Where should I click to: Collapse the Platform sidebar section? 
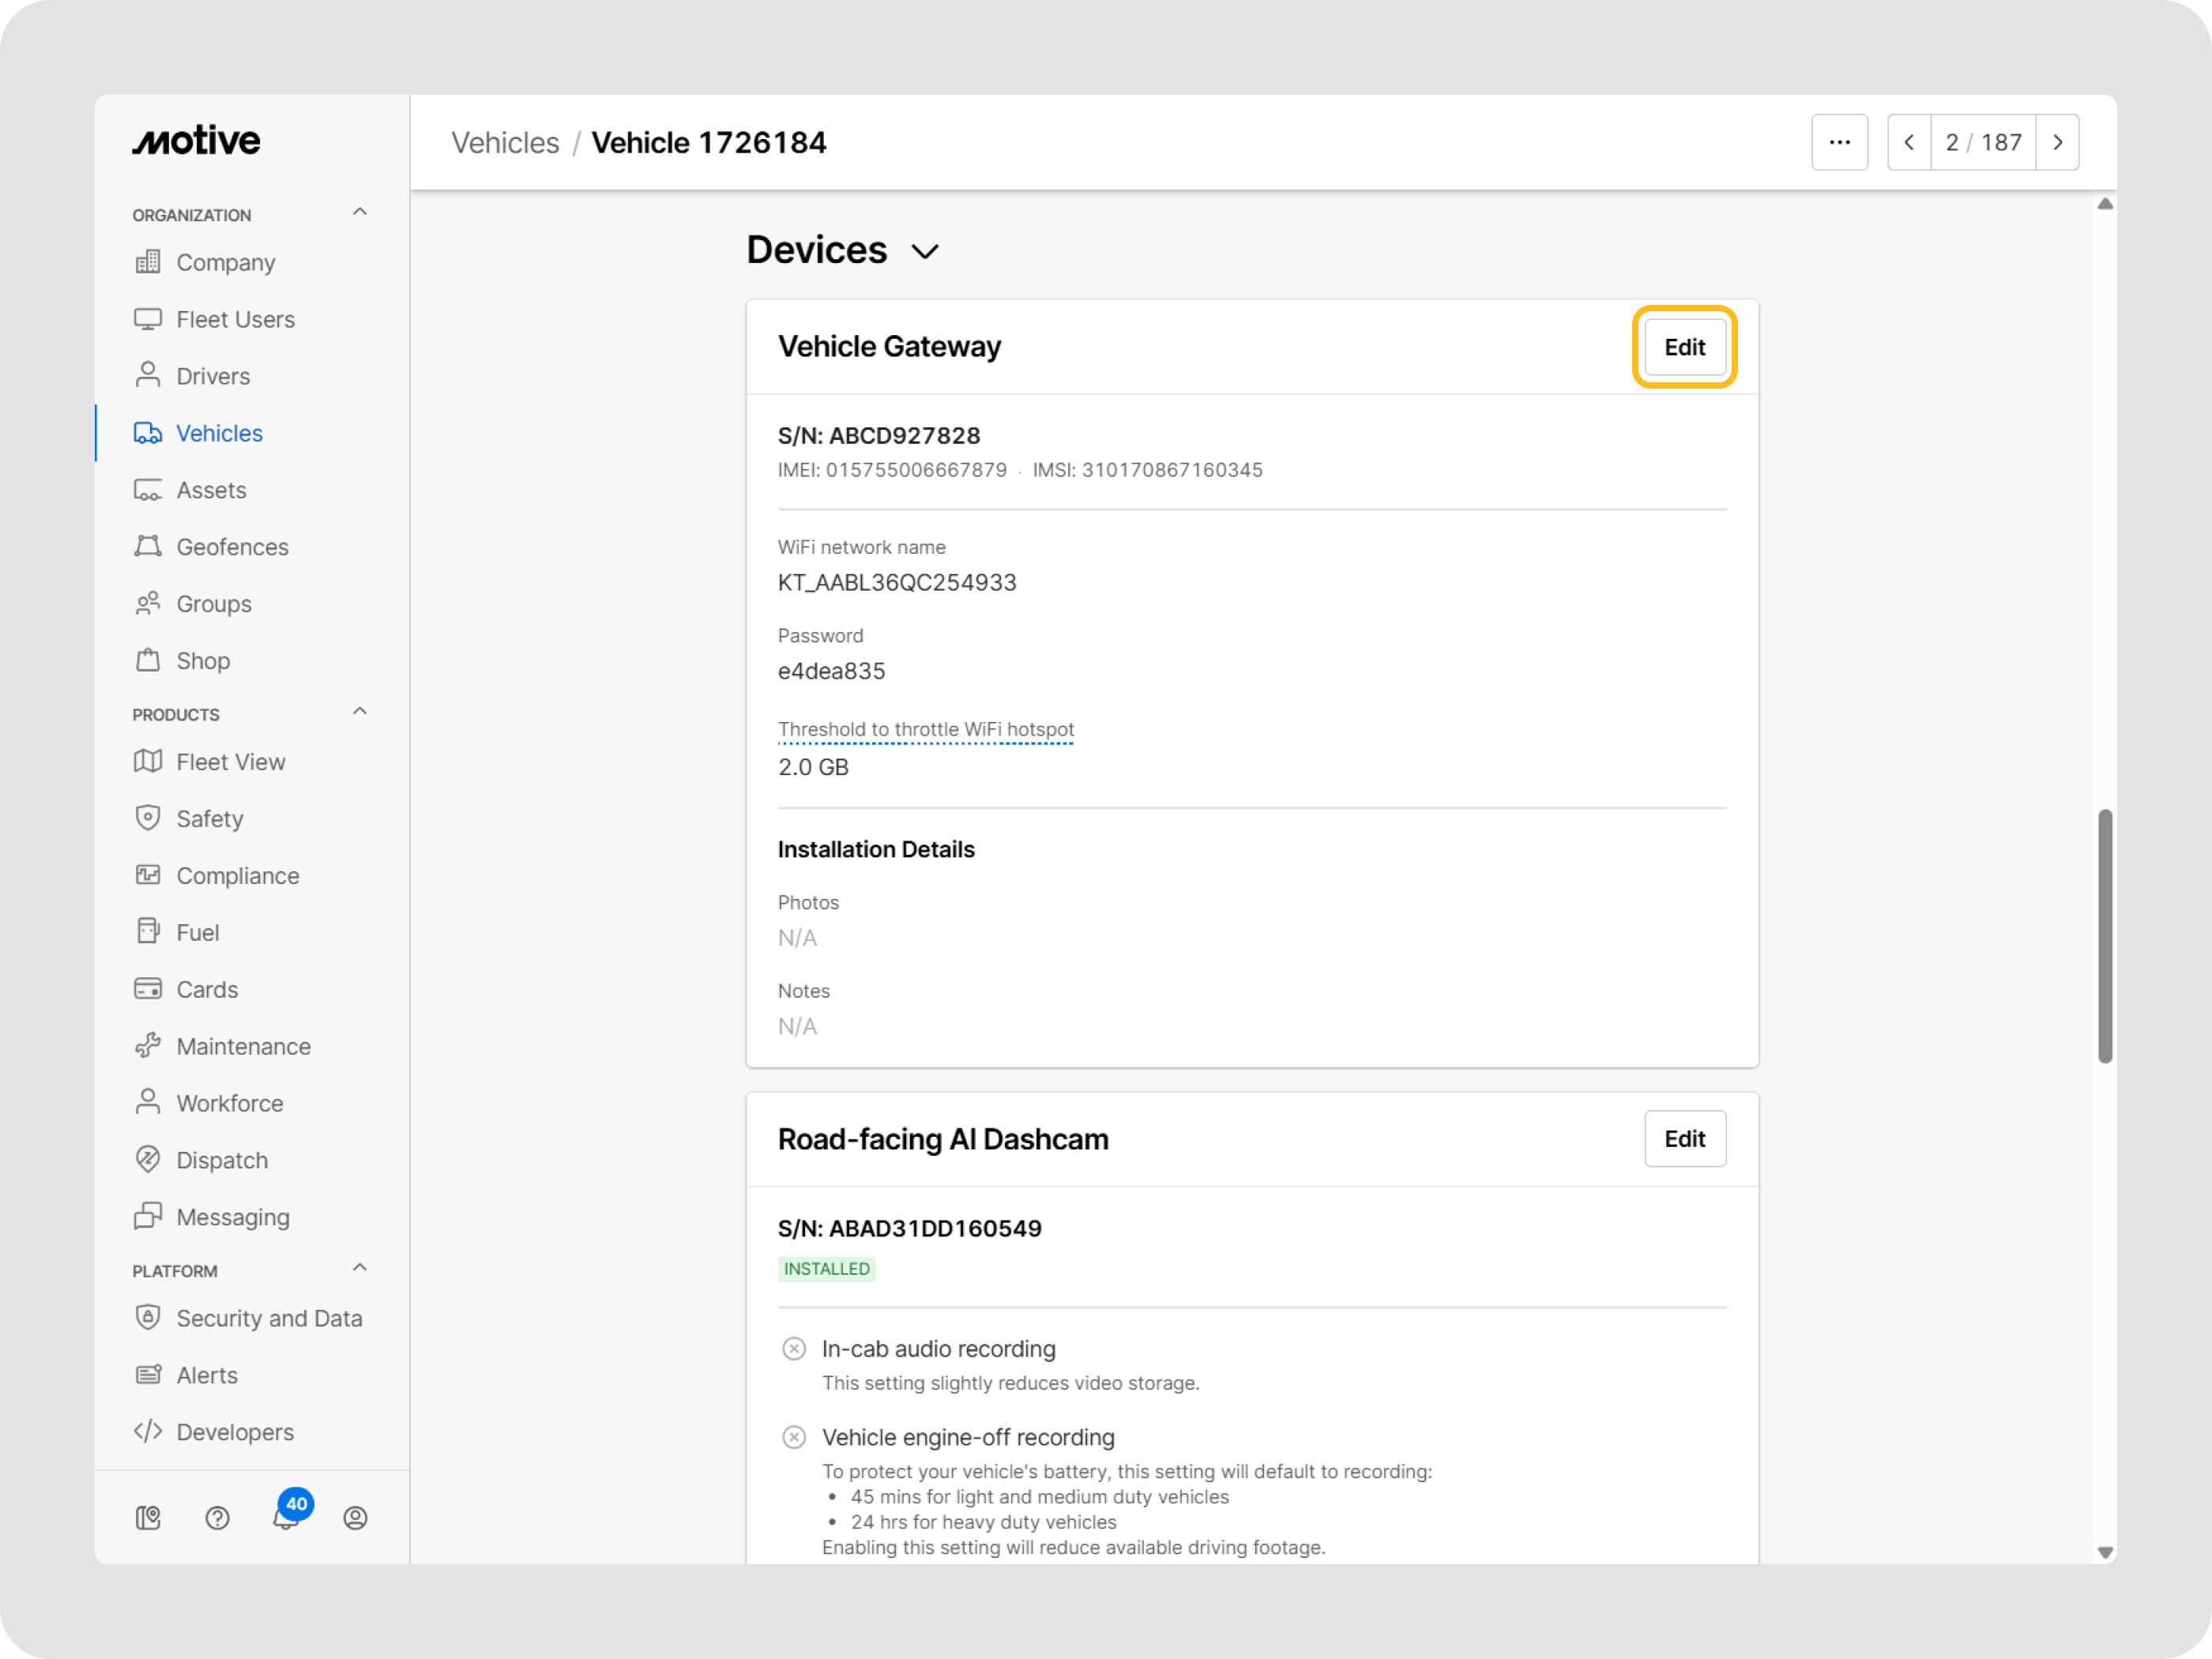(360, 1268)
